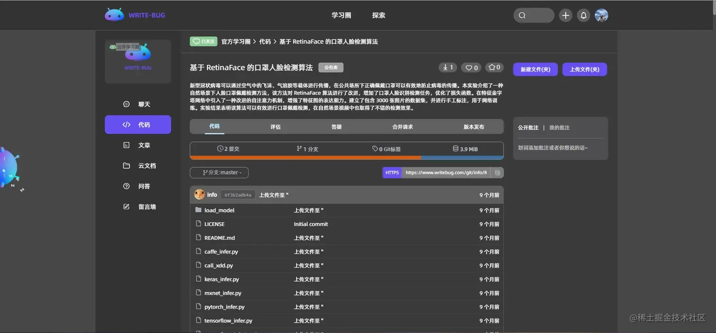Image resolution: width=716 pixels, height=333 pixels.
Task: Click the info committer avatar
Action: [199, 195]
